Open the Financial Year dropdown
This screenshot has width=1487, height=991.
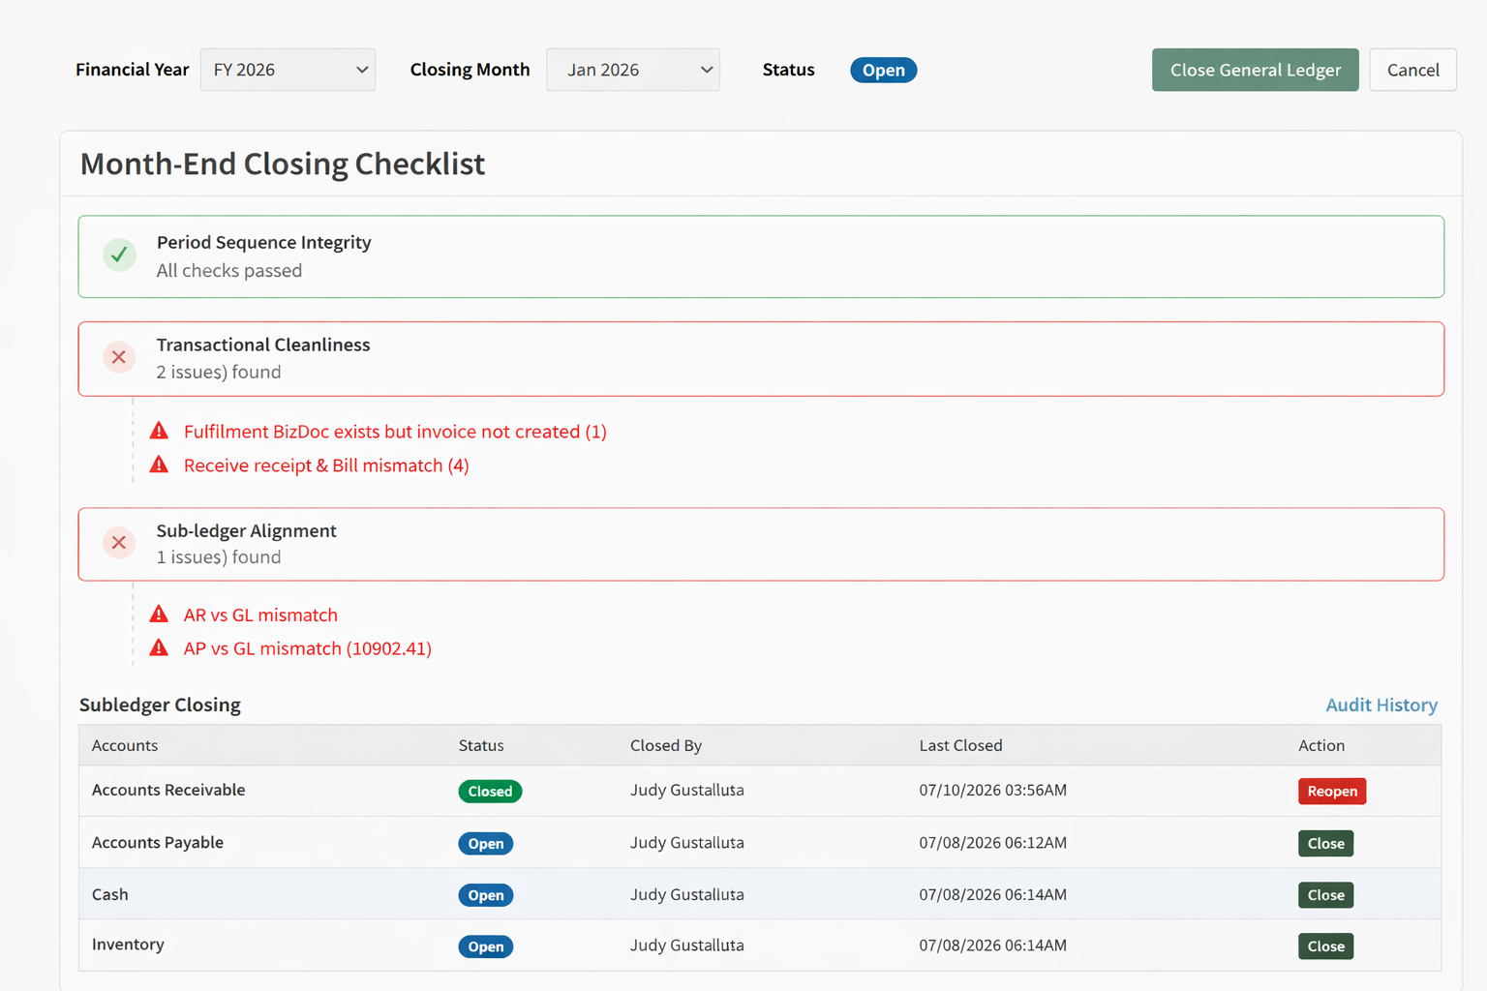tap(288, 70)
